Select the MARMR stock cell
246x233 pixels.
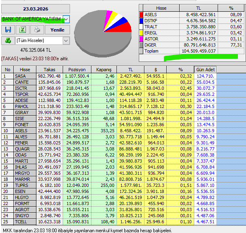tap(25, 179)
